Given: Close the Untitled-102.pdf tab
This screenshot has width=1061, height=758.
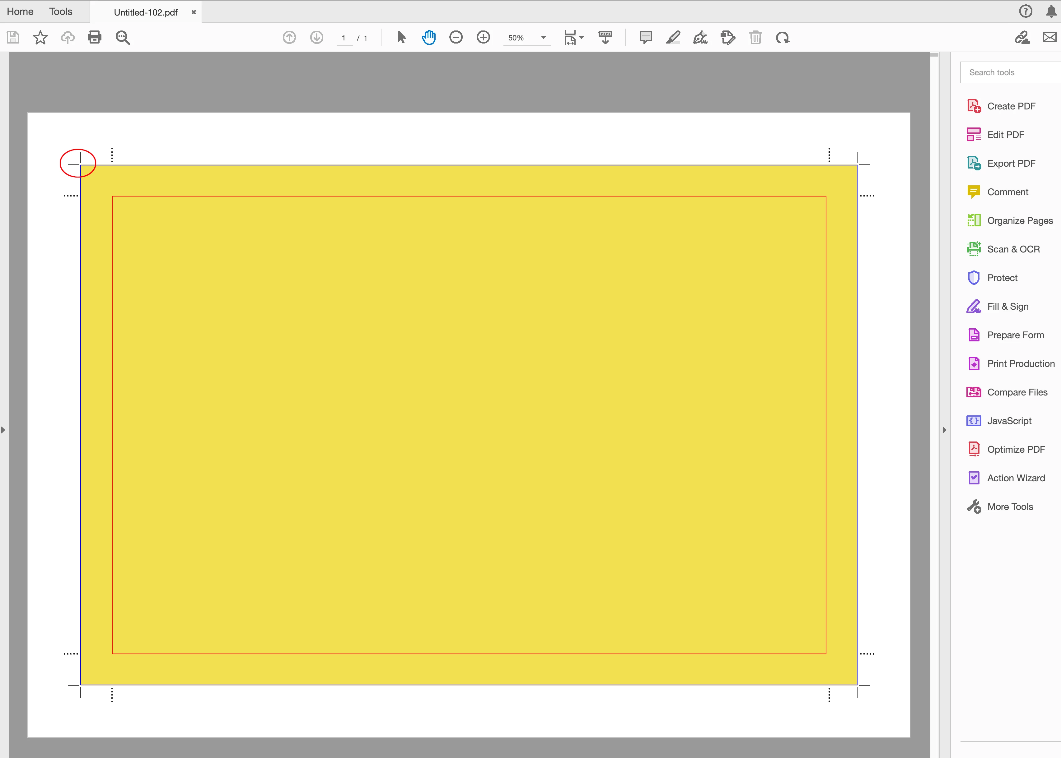Looking at the screenshot, I should 193,12.
